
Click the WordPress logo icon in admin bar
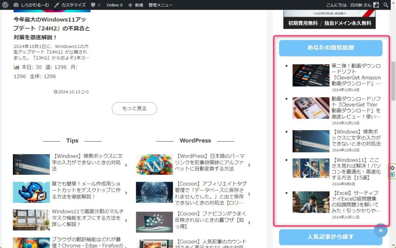(x=5, y=5)
